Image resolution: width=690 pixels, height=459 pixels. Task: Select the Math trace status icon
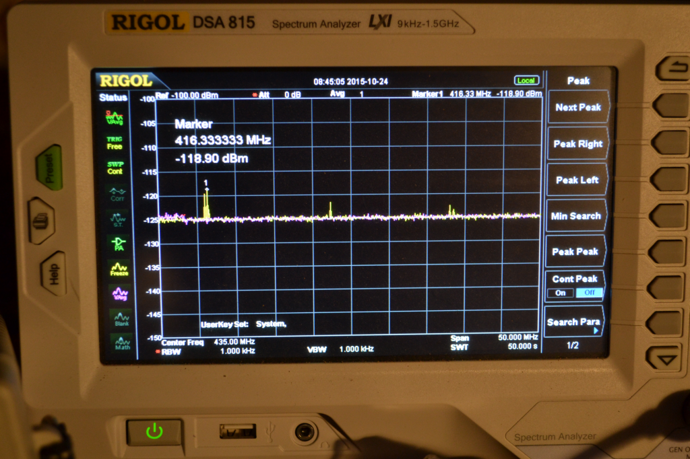[x=122, y=343]
